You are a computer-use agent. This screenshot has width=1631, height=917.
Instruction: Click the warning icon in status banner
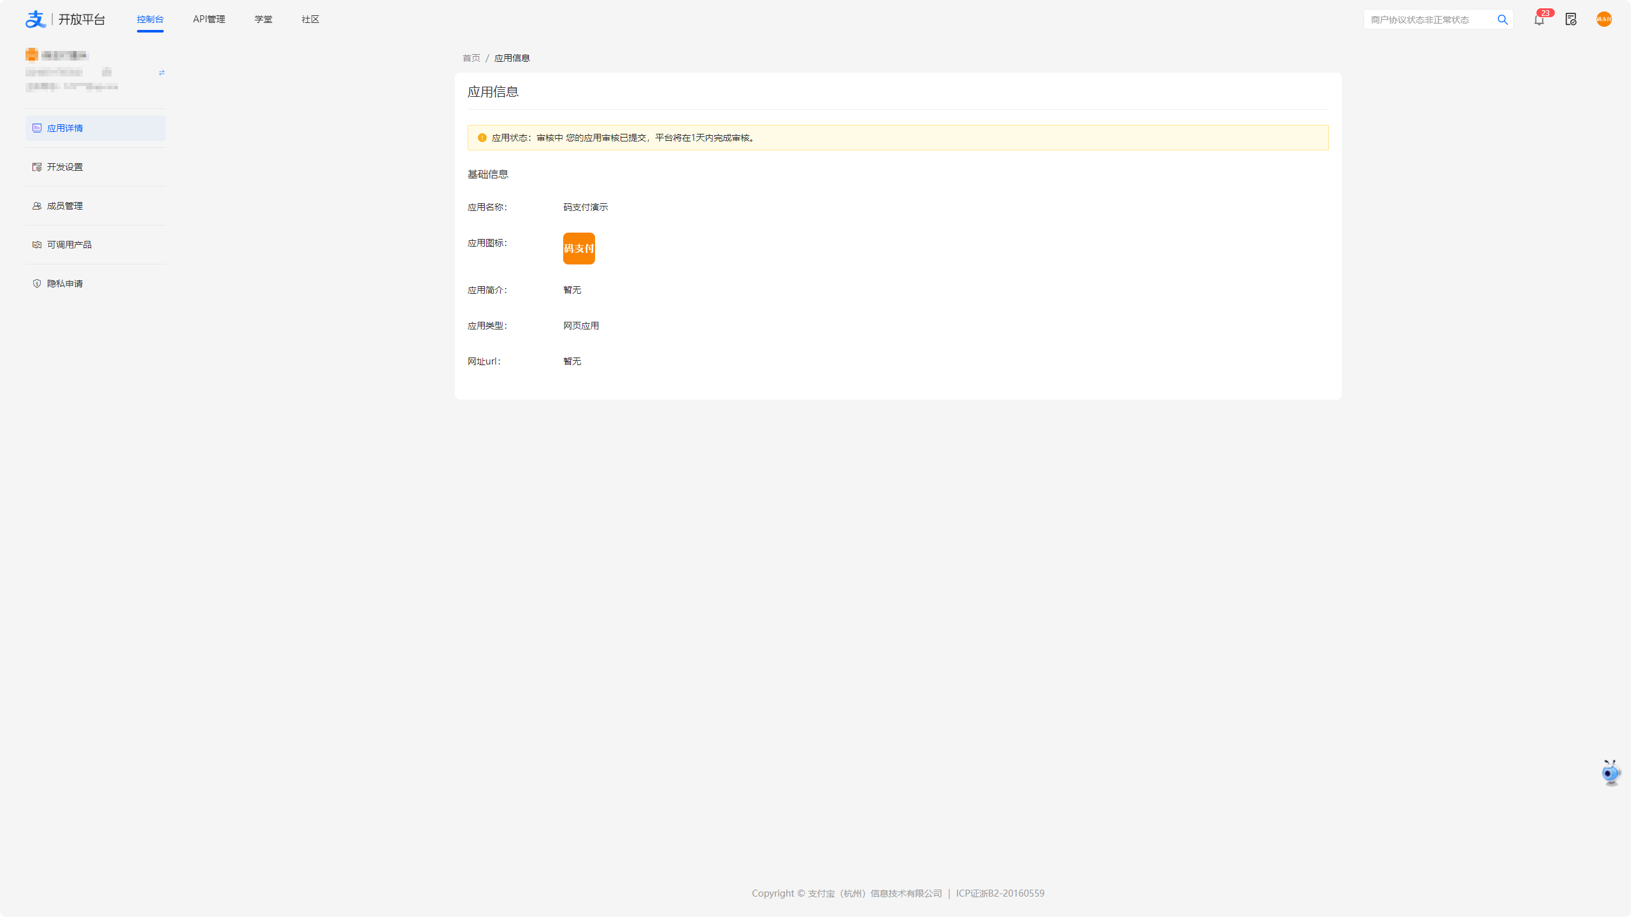tap(482, 138)
